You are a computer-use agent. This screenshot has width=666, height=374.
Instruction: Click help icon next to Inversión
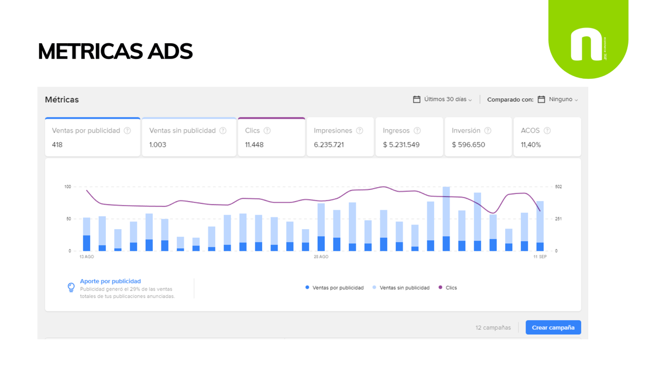click(488, 130)
